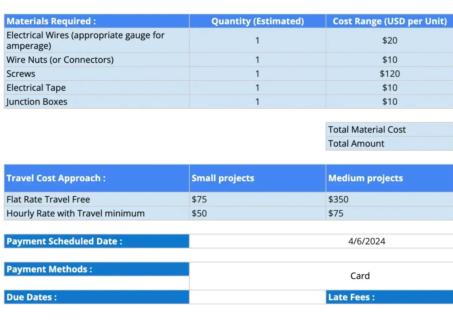This screenshot has height=322, width=453.
Task: Select the $120 cost value for Screws
Action: tap(390, 74)
